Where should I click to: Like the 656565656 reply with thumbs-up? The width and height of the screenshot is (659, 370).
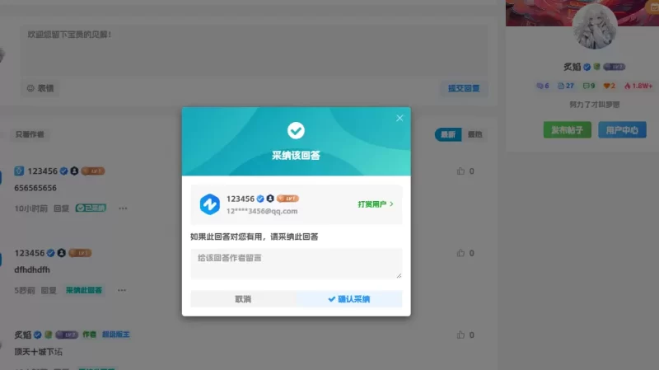click(x=460, y=171)
